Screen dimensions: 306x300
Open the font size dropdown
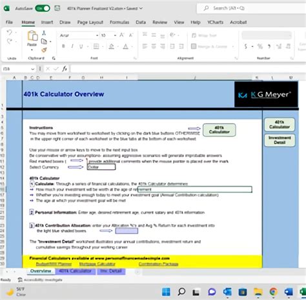[115, 35]
